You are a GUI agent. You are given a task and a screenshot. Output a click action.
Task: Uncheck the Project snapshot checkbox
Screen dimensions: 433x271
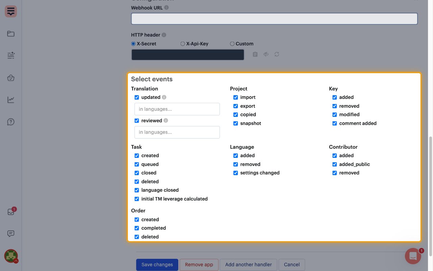tap(235, 123)
